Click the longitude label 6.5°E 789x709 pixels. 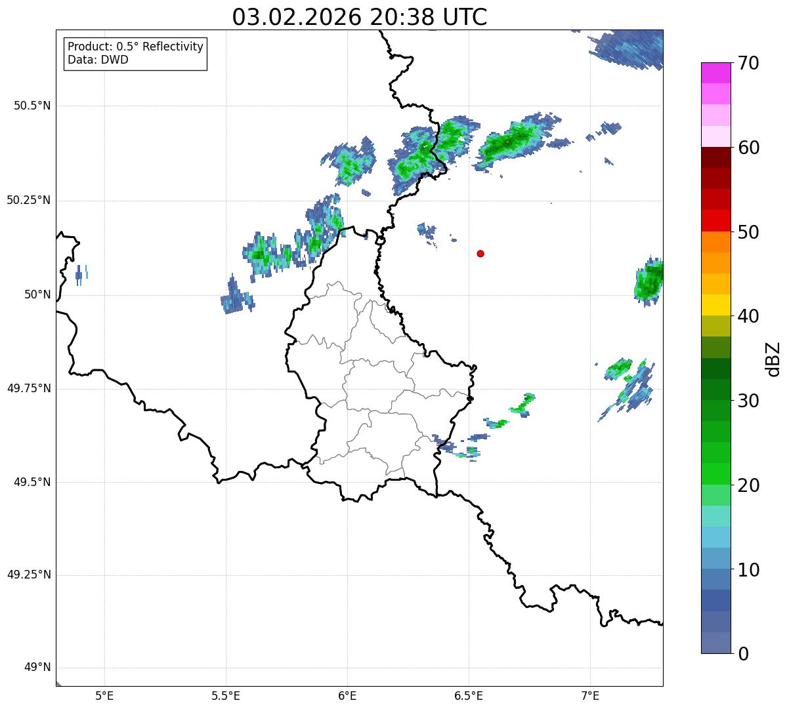tap(469, 695)
